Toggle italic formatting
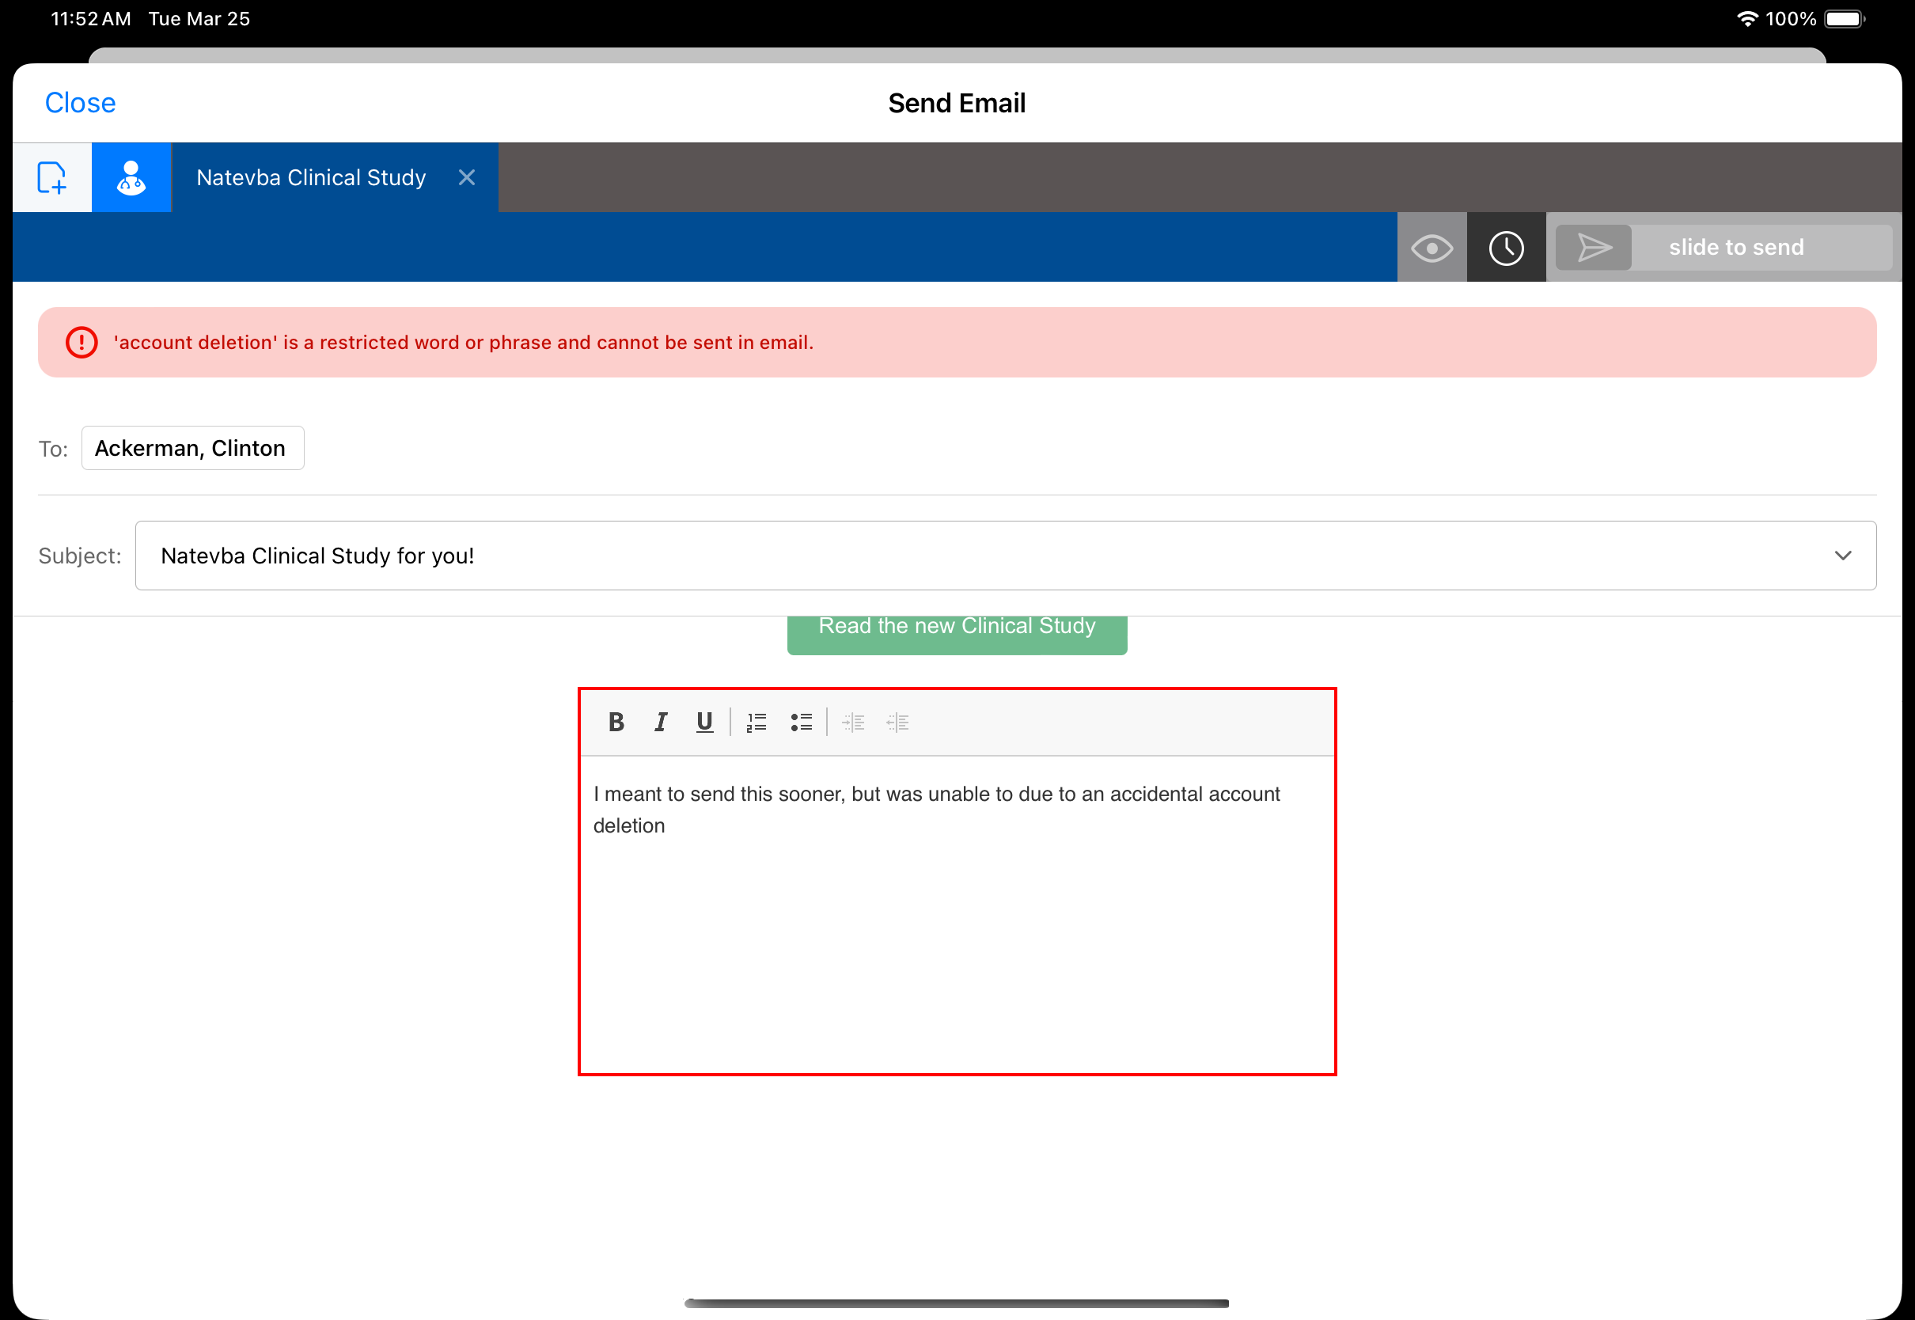The width and height of the screenshot is (1915, 1320). point(660,722)
